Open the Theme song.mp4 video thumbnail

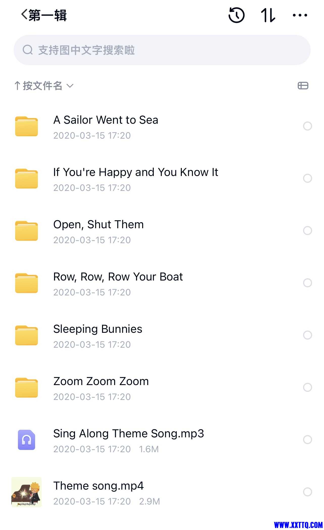(x=27, y=492)
